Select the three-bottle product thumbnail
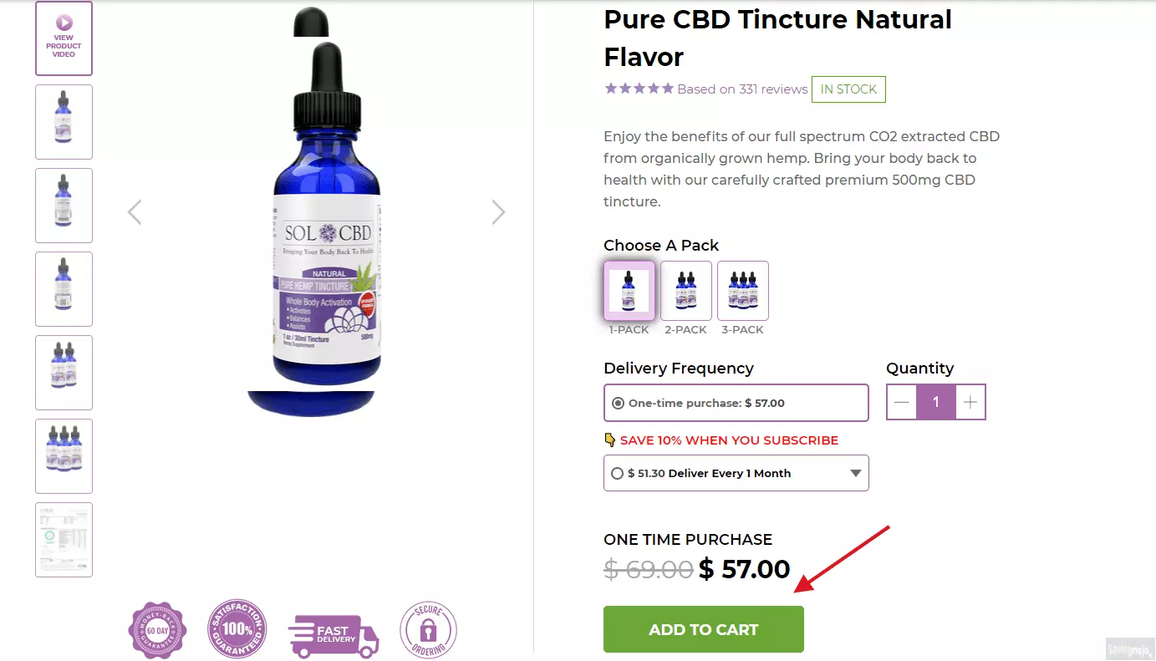This screenshot has width=1156, height=661. pyautogui.click(x=64, y=456)
